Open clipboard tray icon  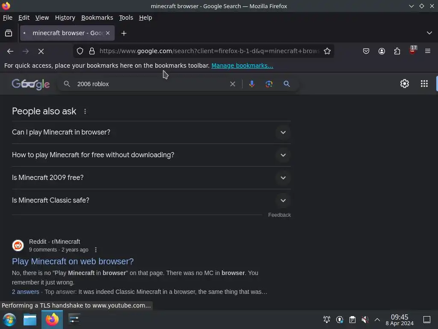(352, 320)
